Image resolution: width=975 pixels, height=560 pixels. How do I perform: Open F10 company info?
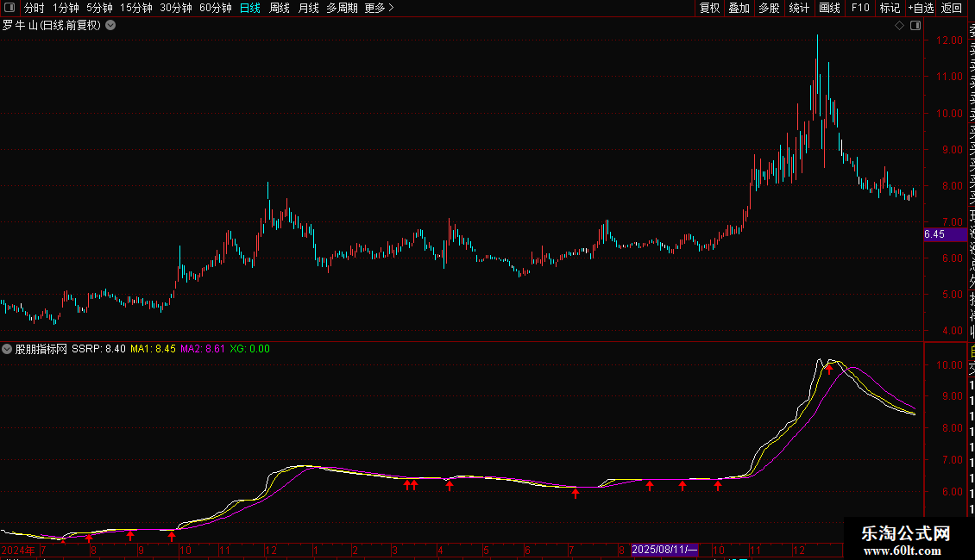860,8
